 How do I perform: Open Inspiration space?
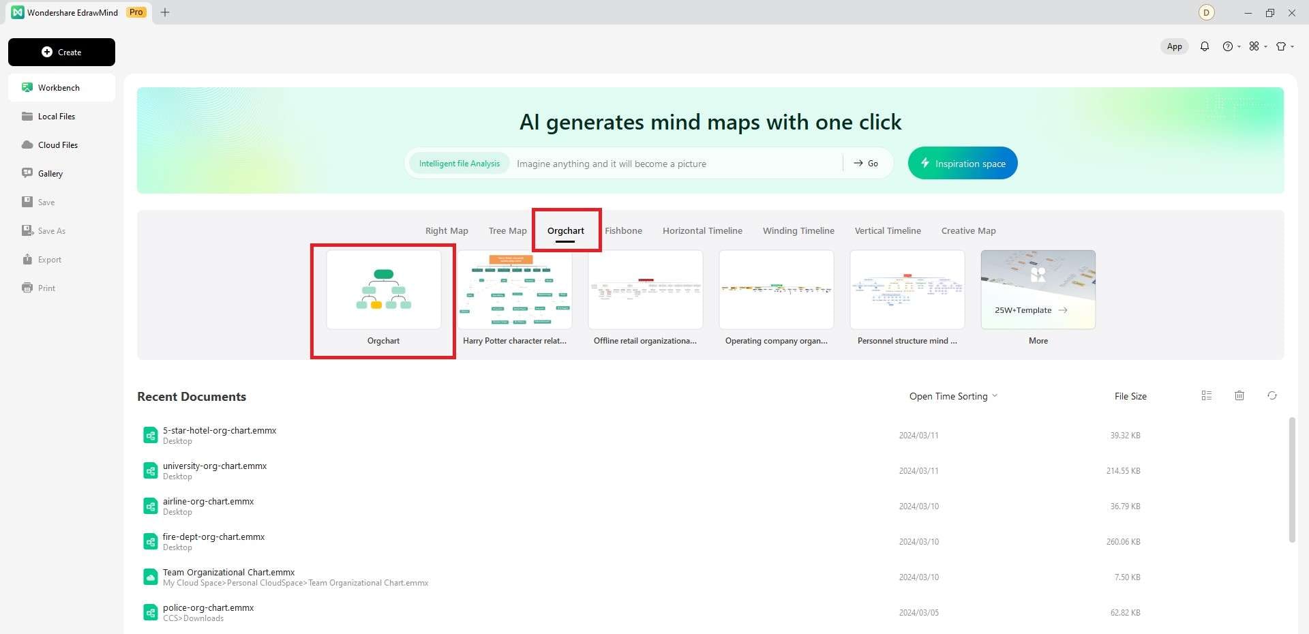coord(963,164)
